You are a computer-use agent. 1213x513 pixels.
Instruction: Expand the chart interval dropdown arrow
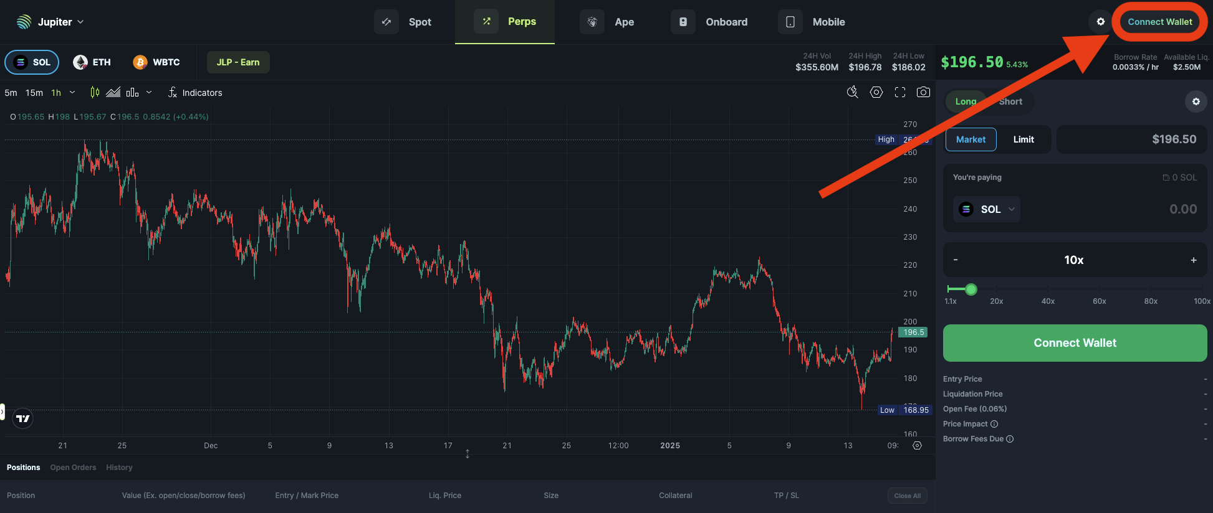click(x=72, y=92)
